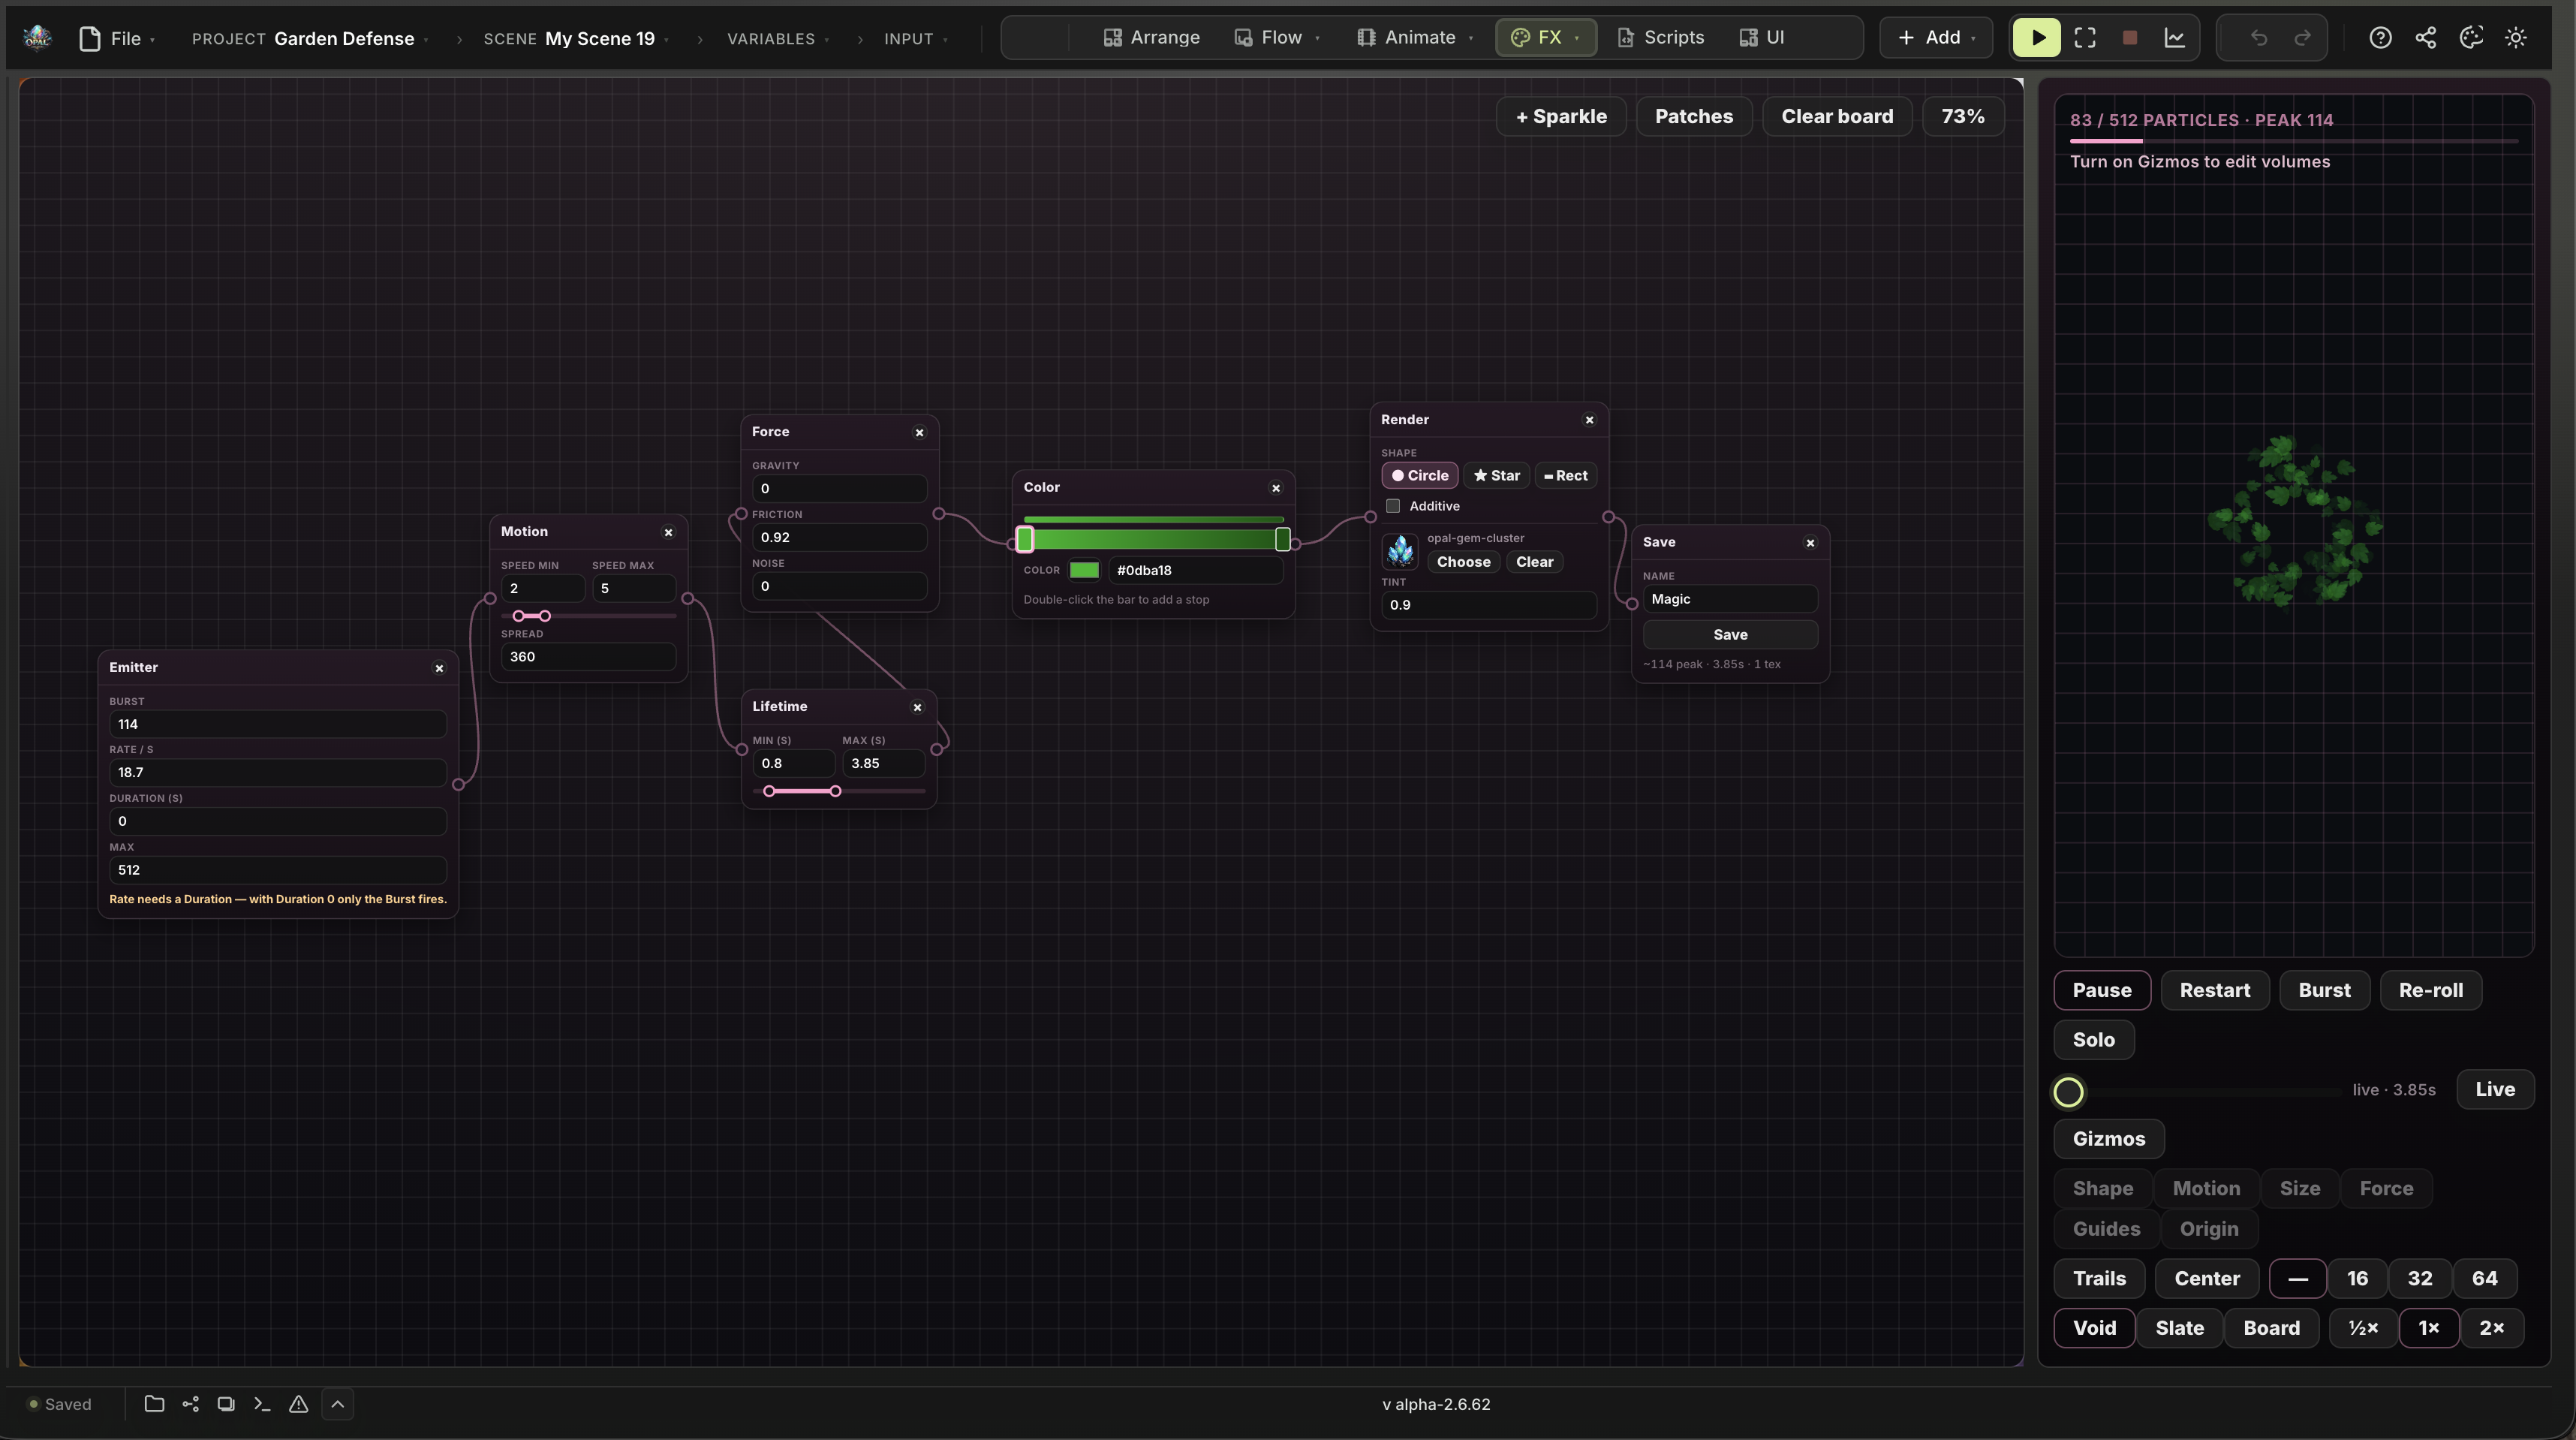
Task: Click the Clear board button
Action: click(x=1836, y=117)
